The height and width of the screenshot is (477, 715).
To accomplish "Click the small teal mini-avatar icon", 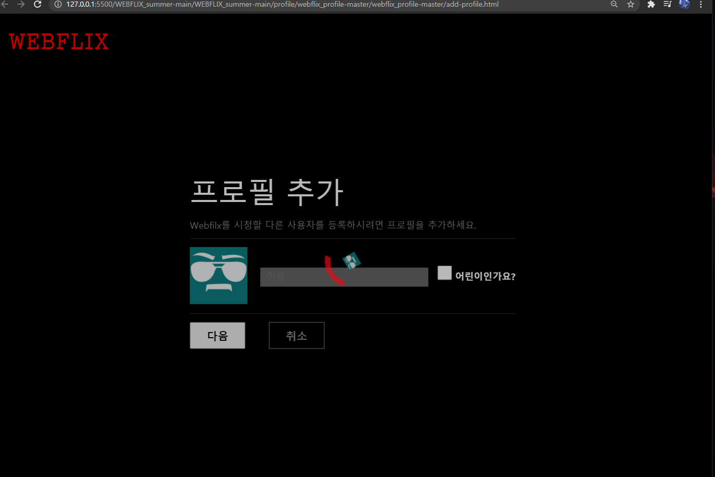I will 352,262.
